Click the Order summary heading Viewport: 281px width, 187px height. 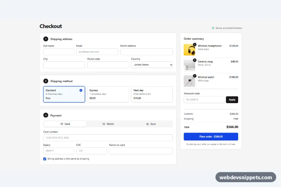[194, 39]
